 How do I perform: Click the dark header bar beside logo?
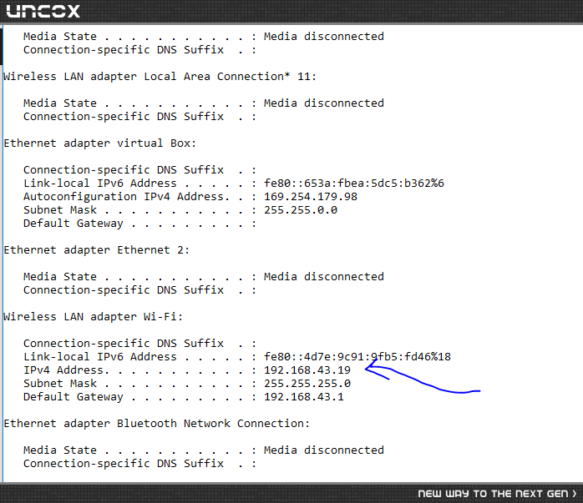tap(331, 11)
